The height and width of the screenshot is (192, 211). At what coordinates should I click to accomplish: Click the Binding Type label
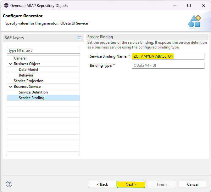(102, 65)
